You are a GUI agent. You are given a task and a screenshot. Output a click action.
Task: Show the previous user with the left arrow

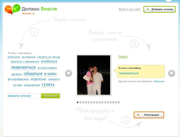pos(68,73)
